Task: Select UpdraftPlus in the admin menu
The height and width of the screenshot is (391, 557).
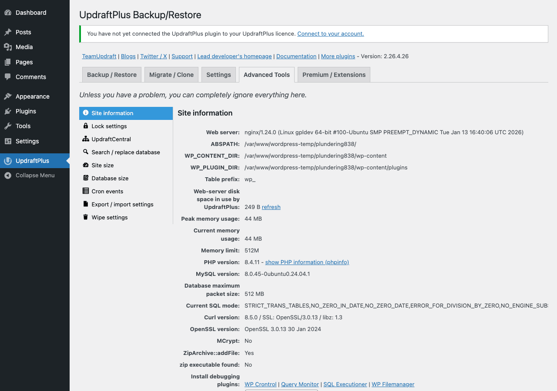Action: [x=35, y=161]
